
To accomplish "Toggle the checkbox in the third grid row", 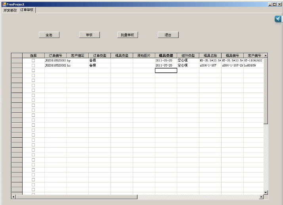I will coord(33,70).
